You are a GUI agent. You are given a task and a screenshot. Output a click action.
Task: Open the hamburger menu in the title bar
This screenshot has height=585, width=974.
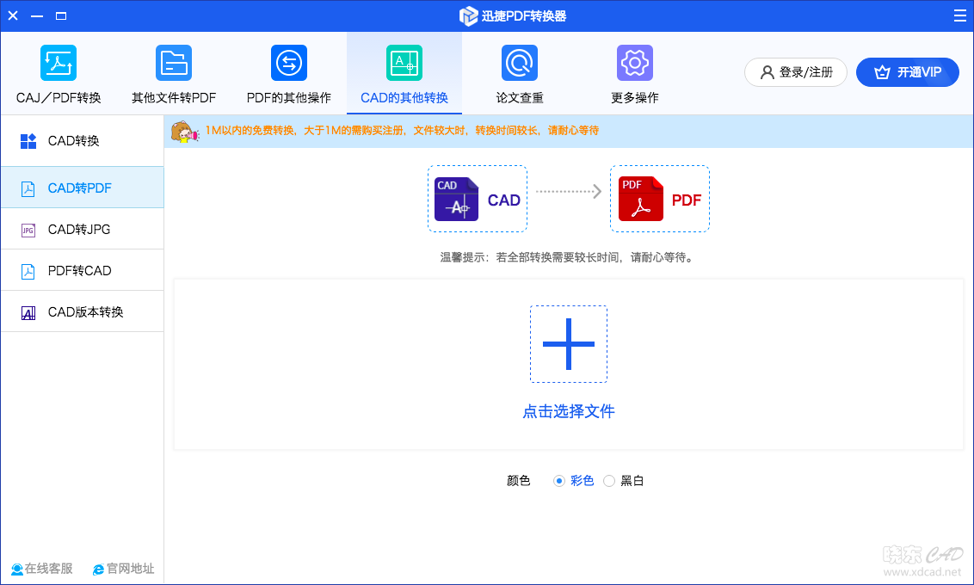coord(959,15)
